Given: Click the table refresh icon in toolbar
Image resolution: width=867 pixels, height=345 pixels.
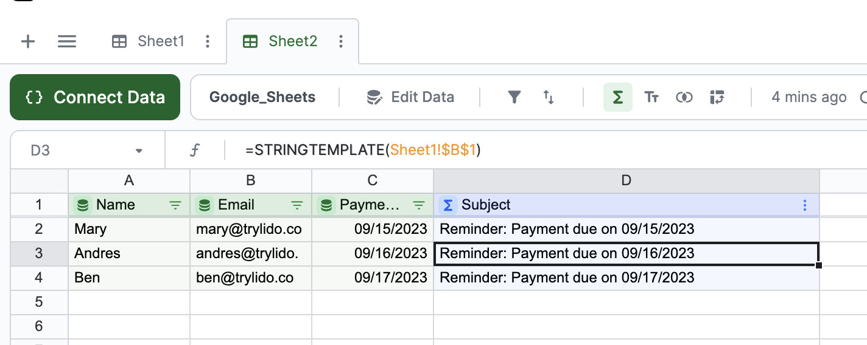Looking at the screenshot, I should click(717, 97).
